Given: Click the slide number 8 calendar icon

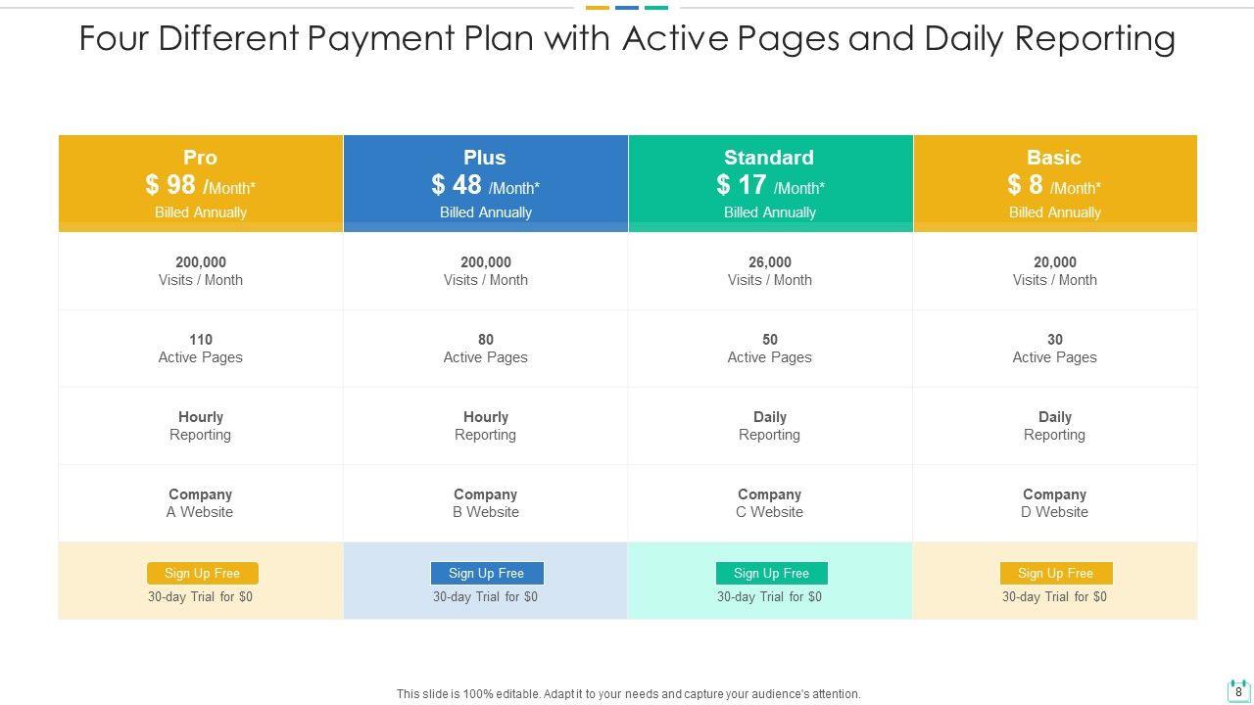Looking at the screenshot, I should (x=1238, y=690).
